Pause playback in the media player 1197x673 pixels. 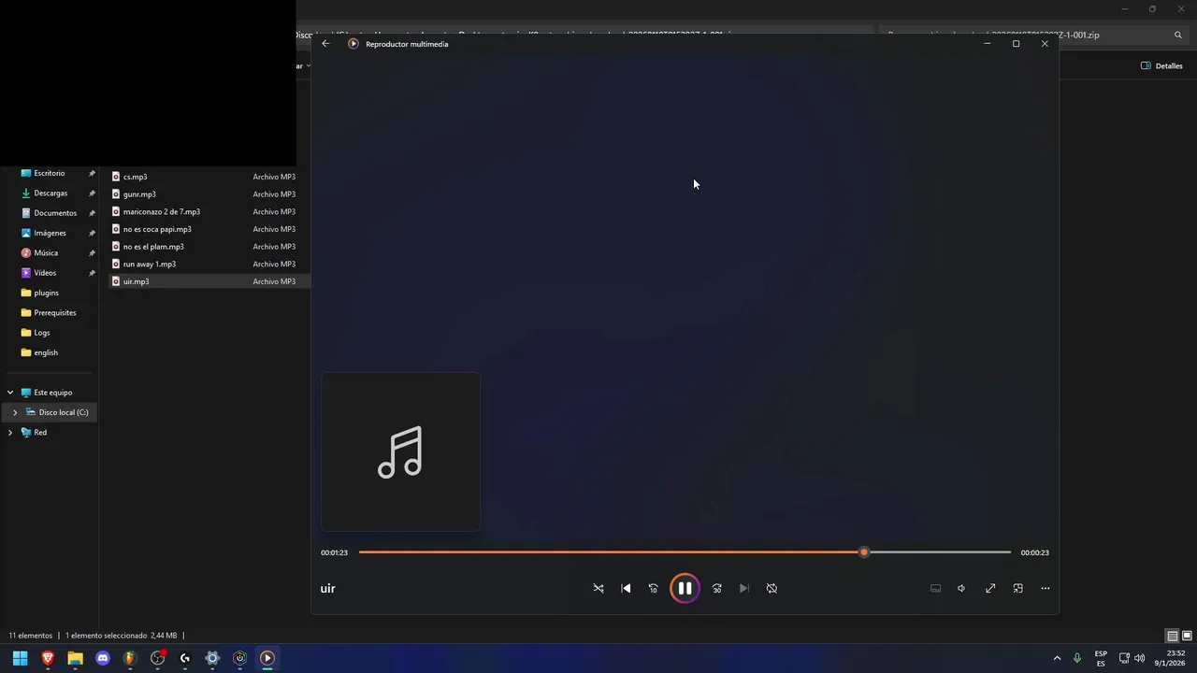click(685, 588)
